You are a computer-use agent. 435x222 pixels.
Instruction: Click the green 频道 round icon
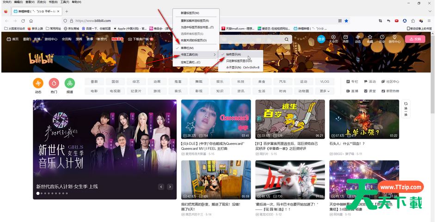(x=70, y=83)
